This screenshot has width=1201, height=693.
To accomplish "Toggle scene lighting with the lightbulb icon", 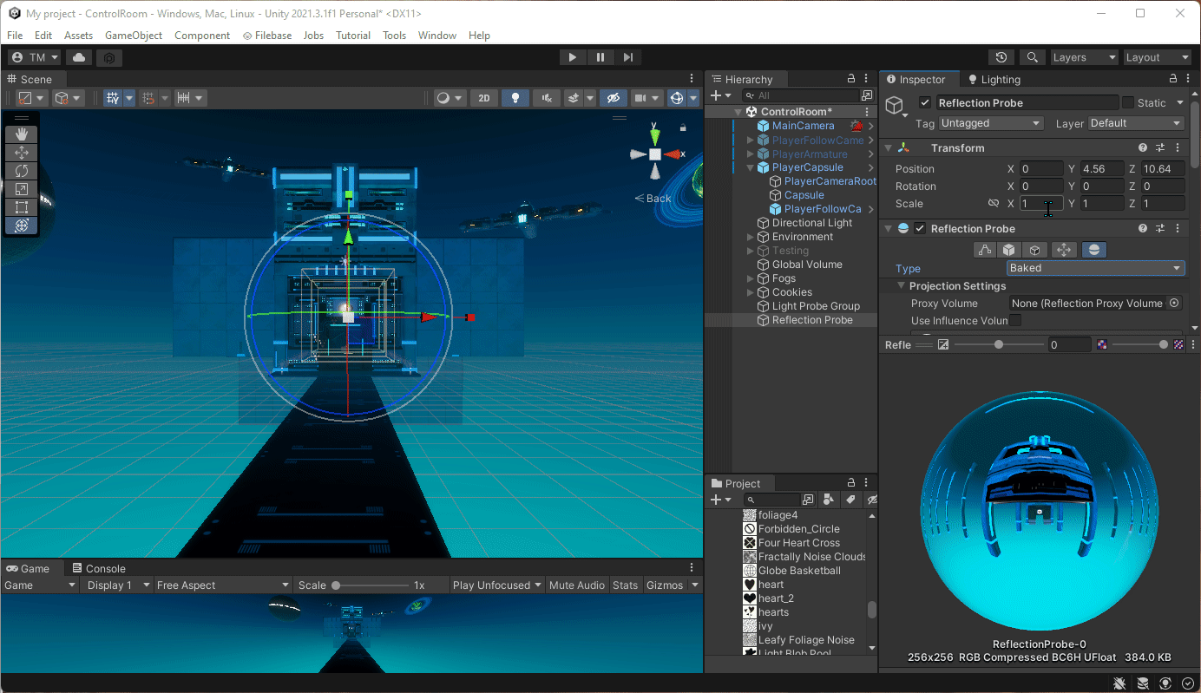I will (515, 98).
